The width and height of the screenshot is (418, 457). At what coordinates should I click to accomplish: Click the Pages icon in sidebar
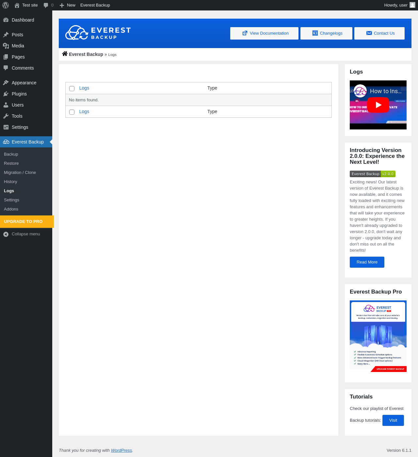[6, 57]
